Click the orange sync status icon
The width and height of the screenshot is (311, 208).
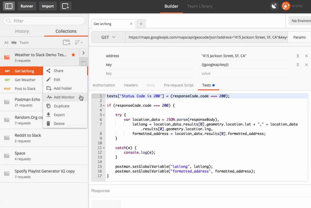pyautogui.click(x=286, y=6)
